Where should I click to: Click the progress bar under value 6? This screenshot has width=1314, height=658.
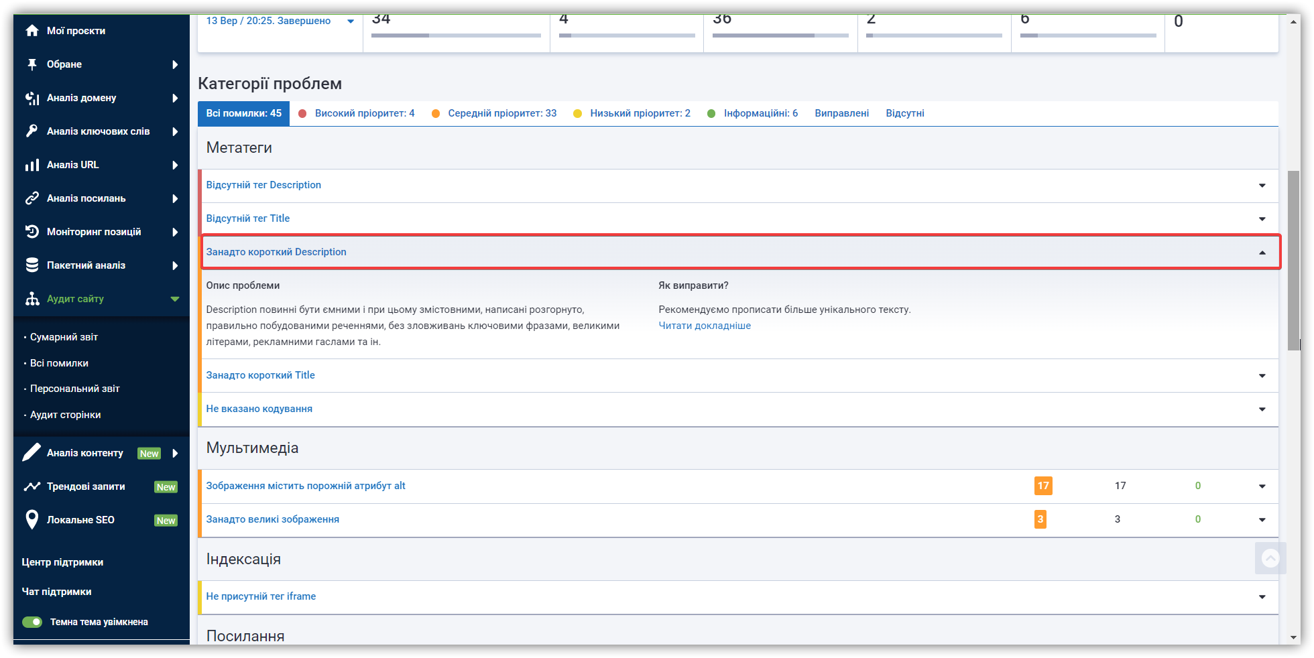click(x=1088, y=36)
